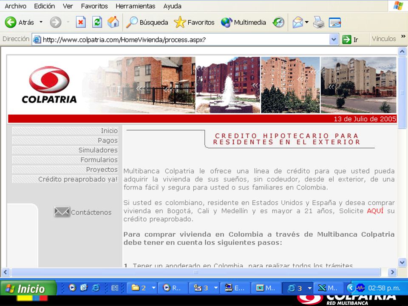Image resolution: width=408 pixels, height=306 pixels.
Task: Open the Inicio sidebar link
Action: 109,130
